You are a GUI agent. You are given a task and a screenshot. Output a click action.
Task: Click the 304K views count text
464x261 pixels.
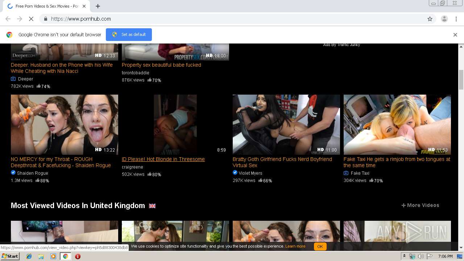355,181
